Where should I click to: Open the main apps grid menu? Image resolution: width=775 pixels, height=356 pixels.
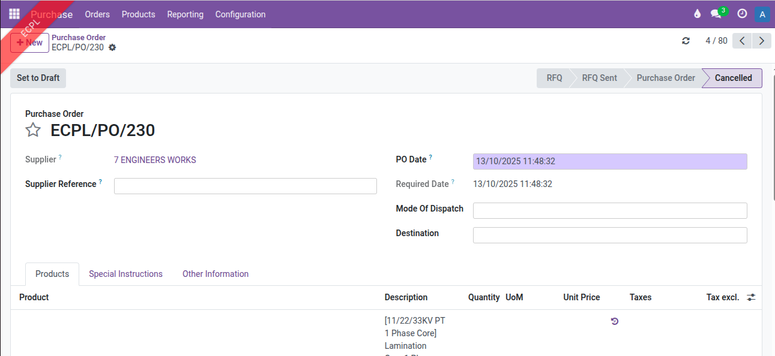14,14
